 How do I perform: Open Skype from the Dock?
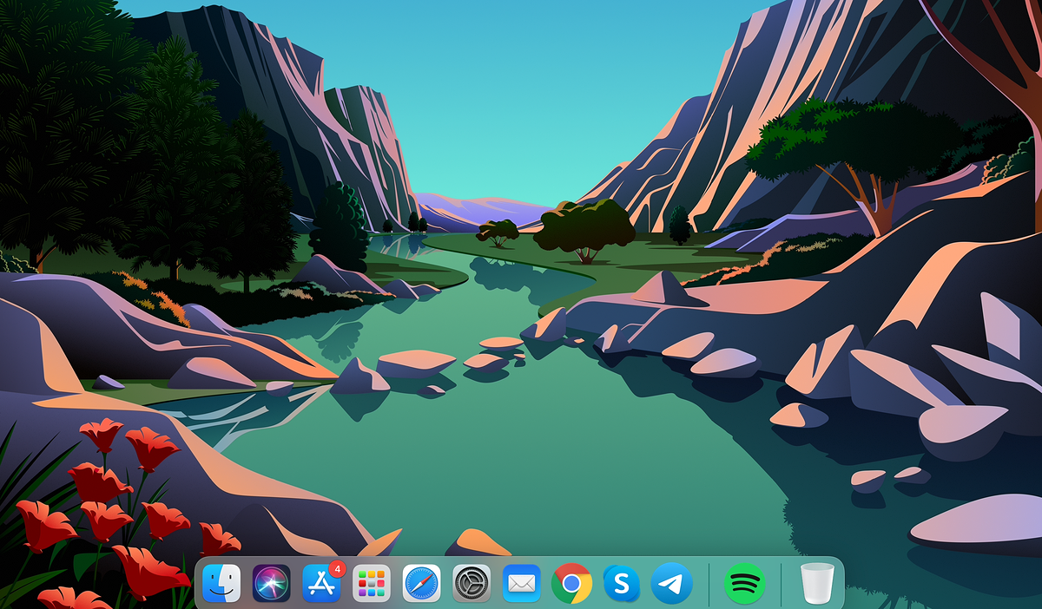pyautogui.click(x=622, y=583)
